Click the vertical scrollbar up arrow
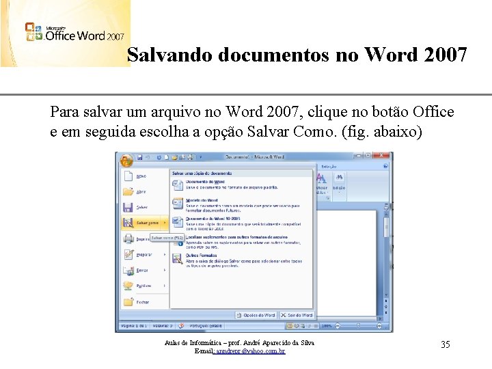 386,213
